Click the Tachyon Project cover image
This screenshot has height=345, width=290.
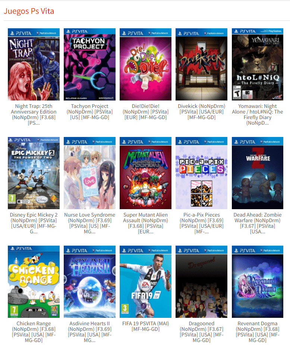(x=89, y=64)
